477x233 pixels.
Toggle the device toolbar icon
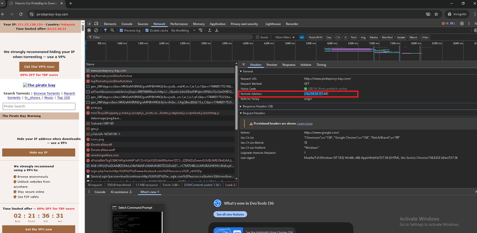click(x=96, y=24)
